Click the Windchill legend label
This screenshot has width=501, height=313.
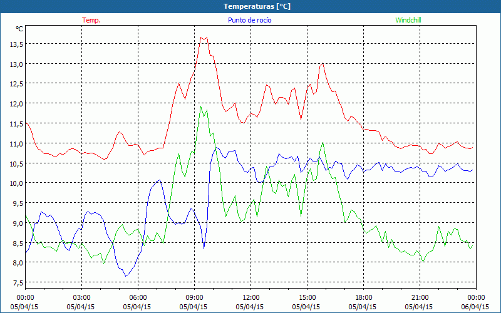[408, 20]
